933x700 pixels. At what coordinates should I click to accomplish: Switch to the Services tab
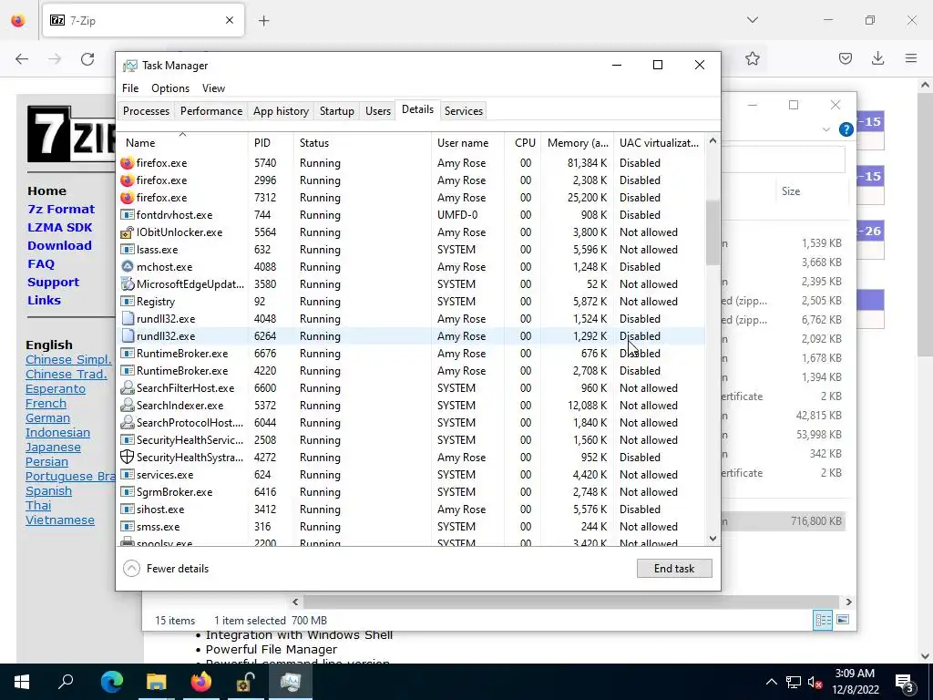tap(464, 110)
